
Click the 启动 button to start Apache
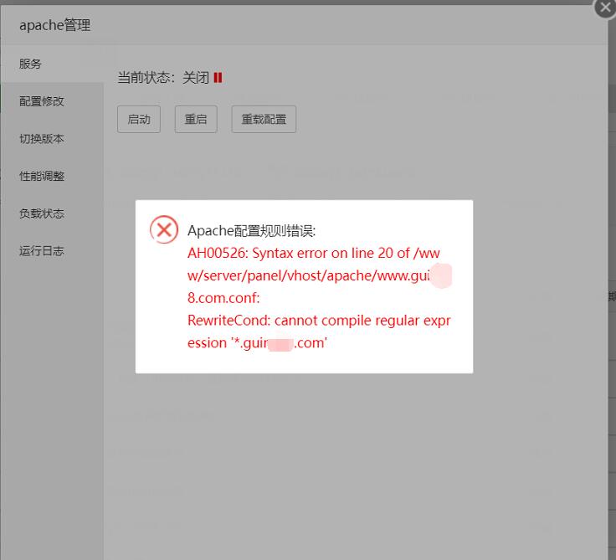pyautogui.click(x=139, y=119)
